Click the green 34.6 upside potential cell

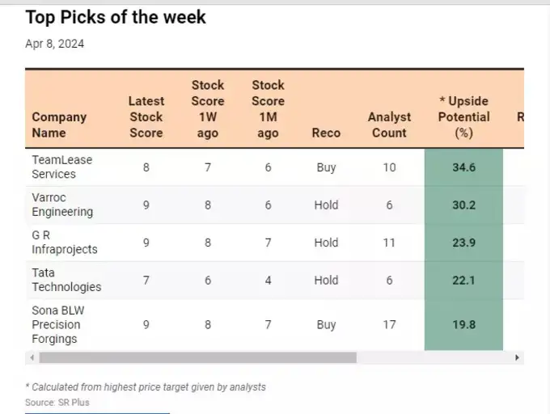pyautogui.click(x=463, y=167)
